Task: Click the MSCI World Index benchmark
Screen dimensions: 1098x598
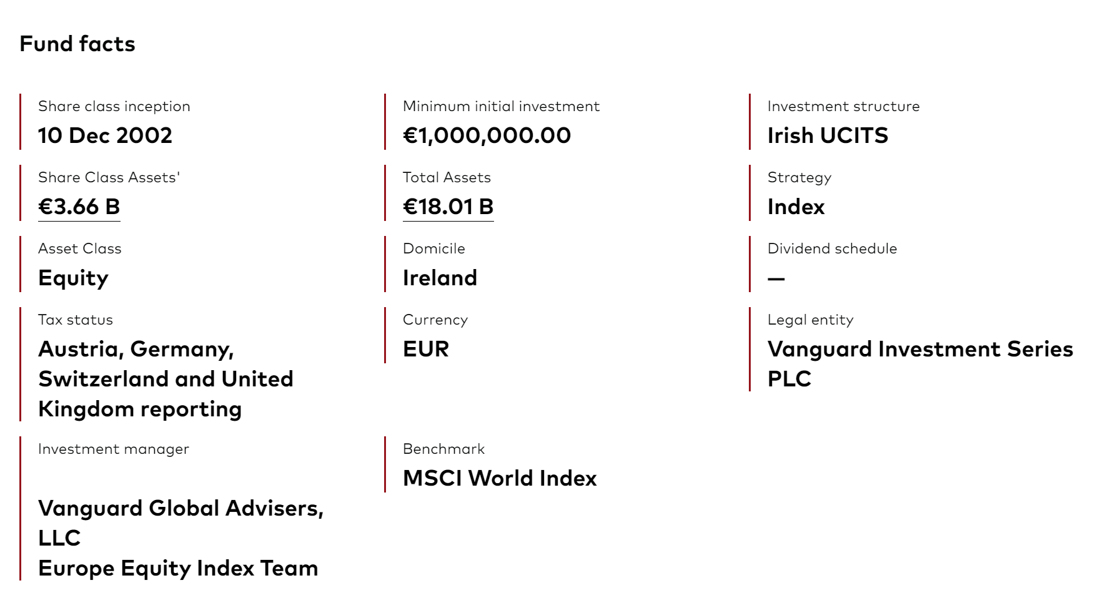Action: click(500, 478)
